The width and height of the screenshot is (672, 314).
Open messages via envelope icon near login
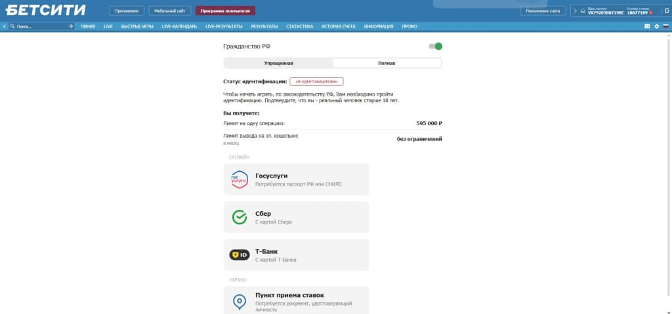[x=583, y=11]
